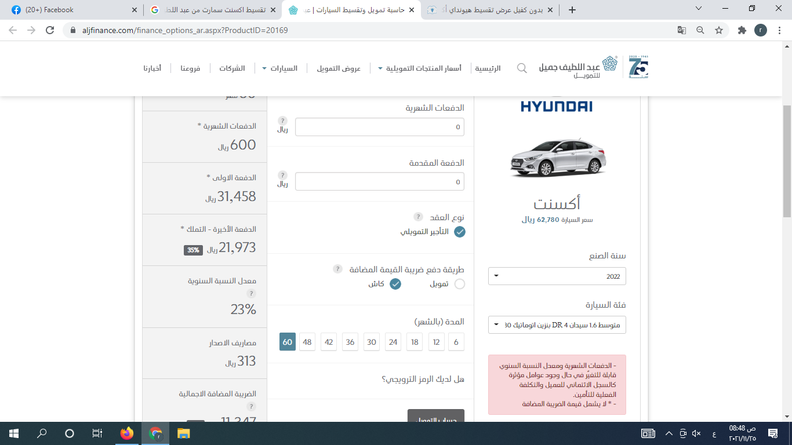
Task: Choose 60 months duration
Action: click(288, 342)
